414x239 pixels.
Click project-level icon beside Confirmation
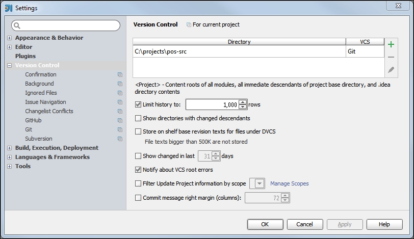click(120, 75)
